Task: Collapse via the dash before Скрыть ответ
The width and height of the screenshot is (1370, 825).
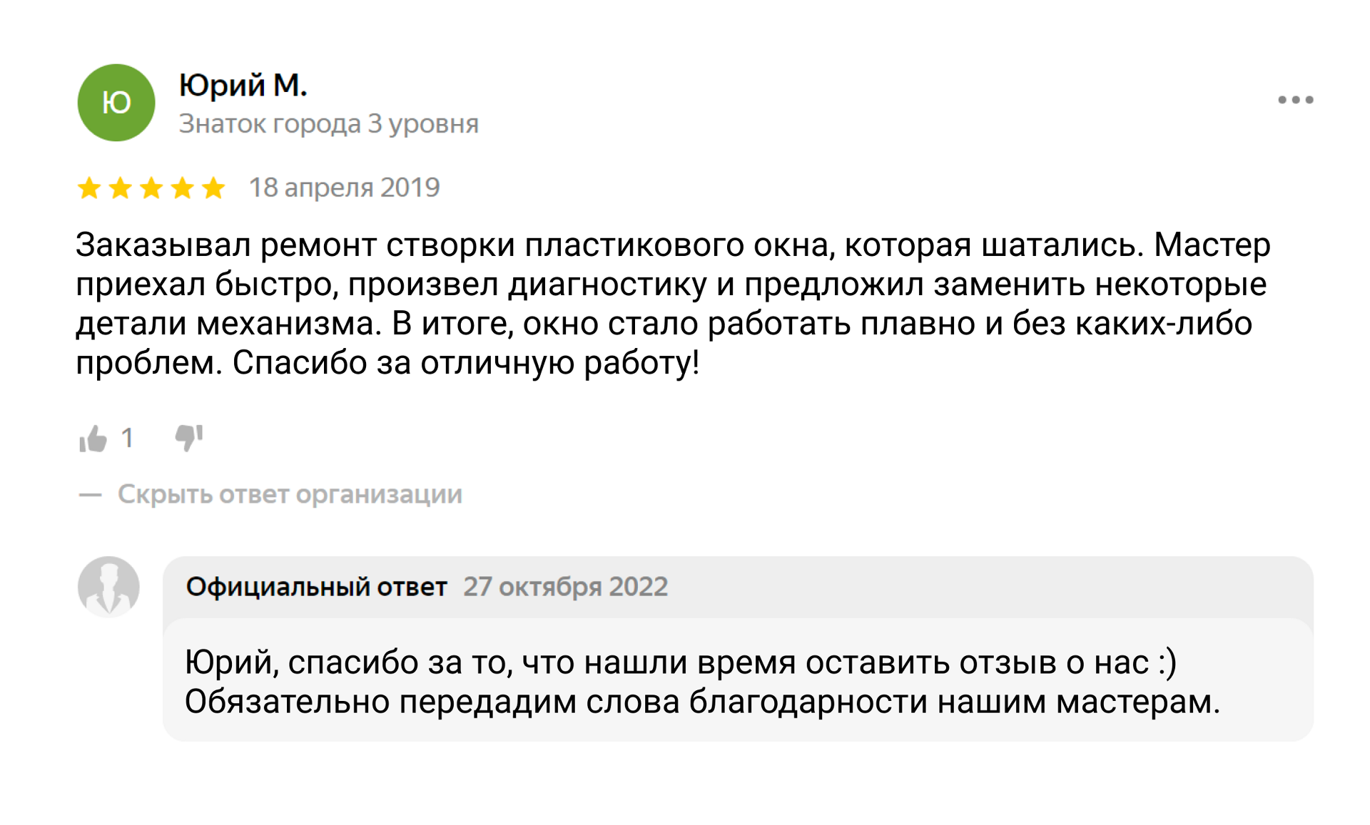Action: click(90, 495)
